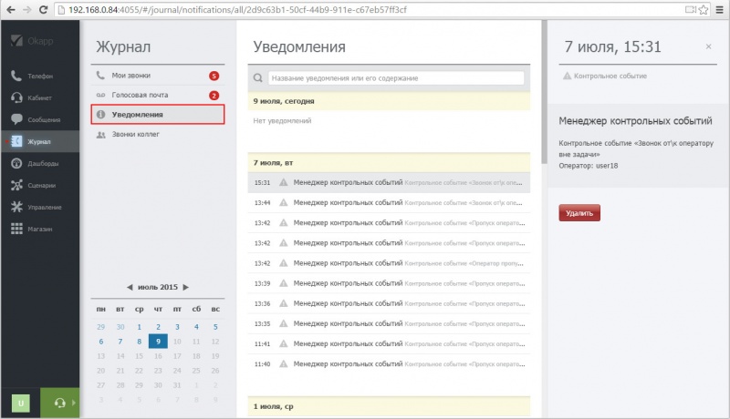Open Сообщения section in sidebar
The width and height of the screenshot is (730, 419).
pos(39,119)
